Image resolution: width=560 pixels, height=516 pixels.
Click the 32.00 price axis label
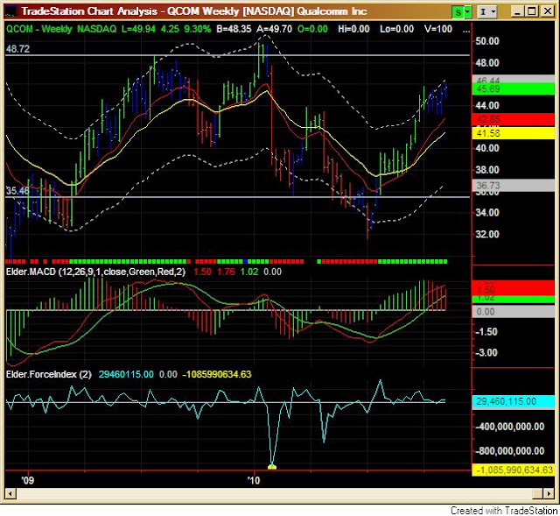click(487, 234)
